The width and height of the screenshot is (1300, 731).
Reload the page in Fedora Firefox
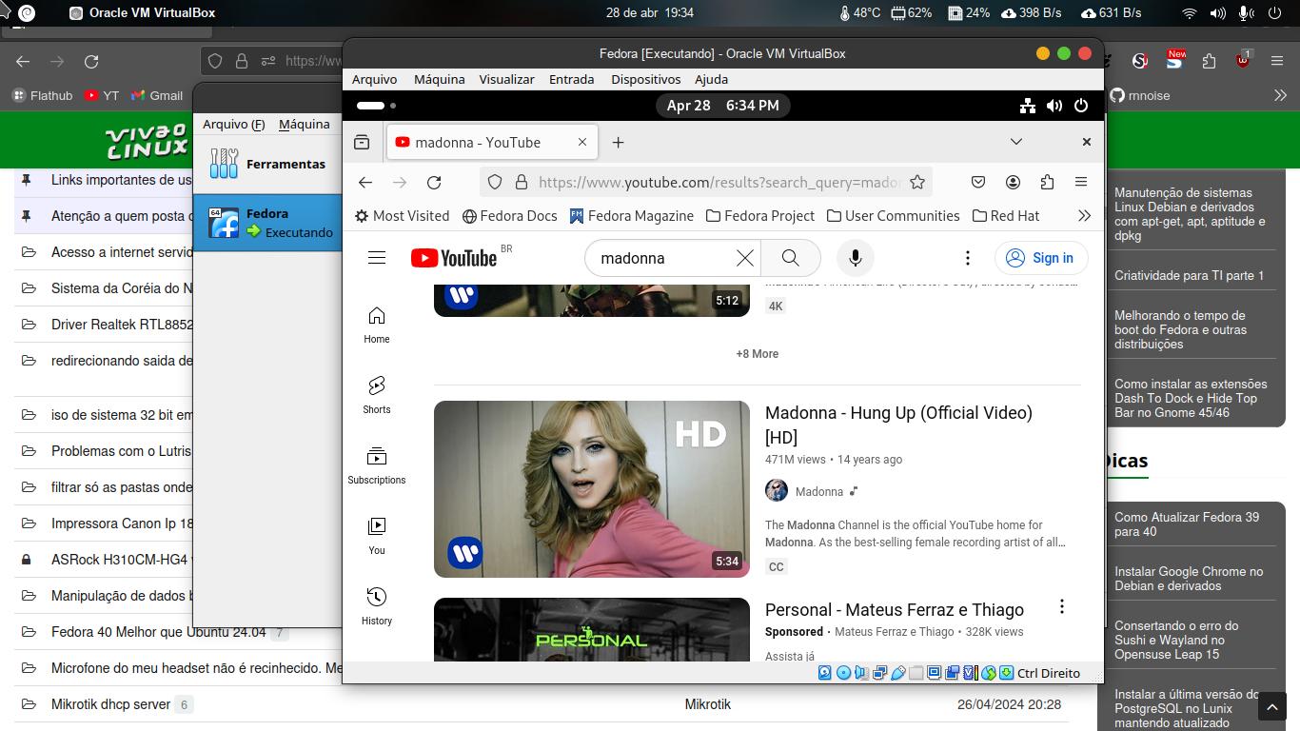pos(434,182)
